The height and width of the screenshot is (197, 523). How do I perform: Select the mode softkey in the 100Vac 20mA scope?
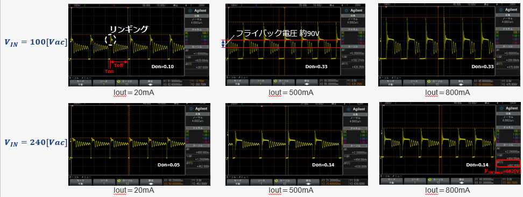[80, 83]
